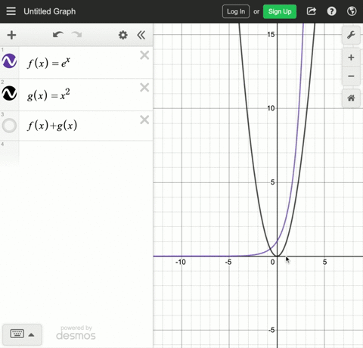Delete the f(x)+g(x) expression
Viewport: 363px width, 348px height.
tap(144, 120)
